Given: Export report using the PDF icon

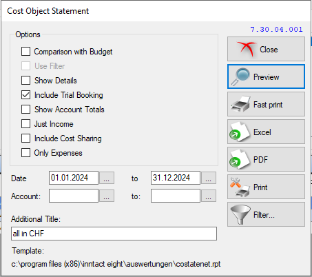Looking at the screenshot, I should pyautogui.click(x=240, y=159).
